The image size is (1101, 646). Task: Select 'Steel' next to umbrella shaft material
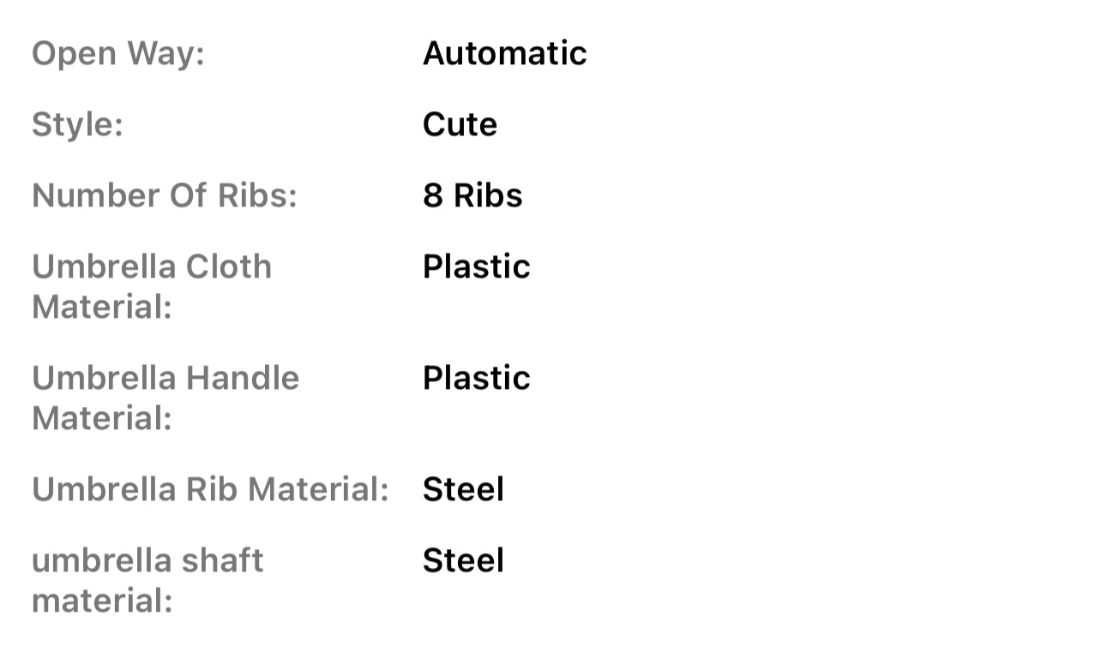pos(463,561)
